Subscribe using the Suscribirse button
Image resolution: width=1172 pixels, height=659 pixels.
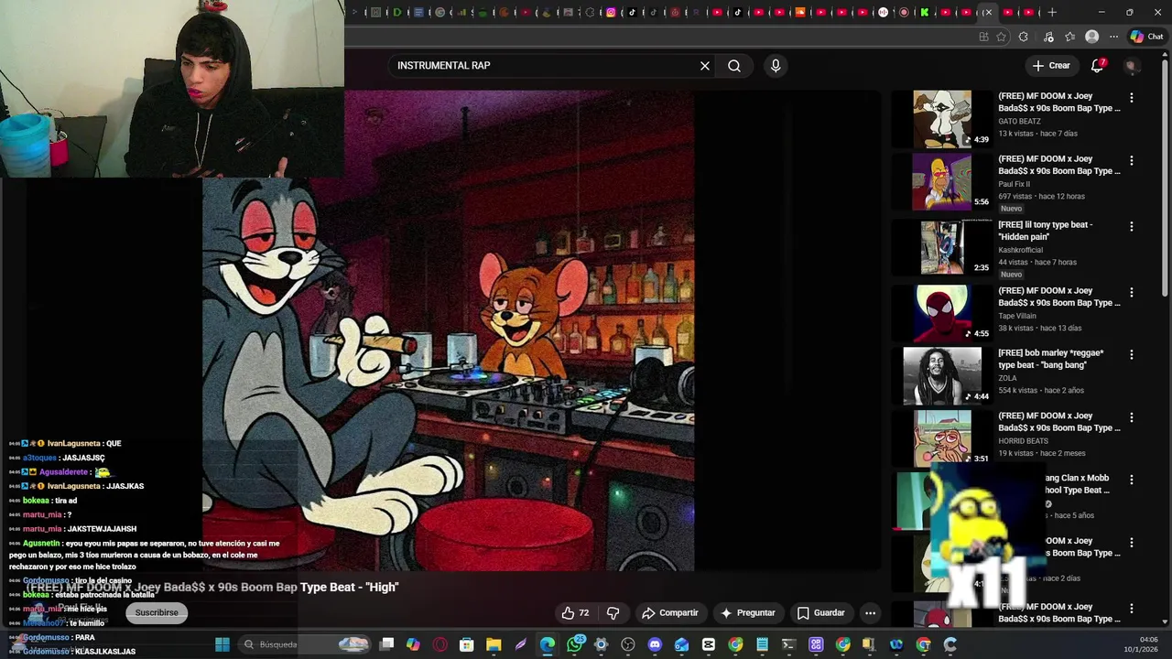click(x=157, y=612)
